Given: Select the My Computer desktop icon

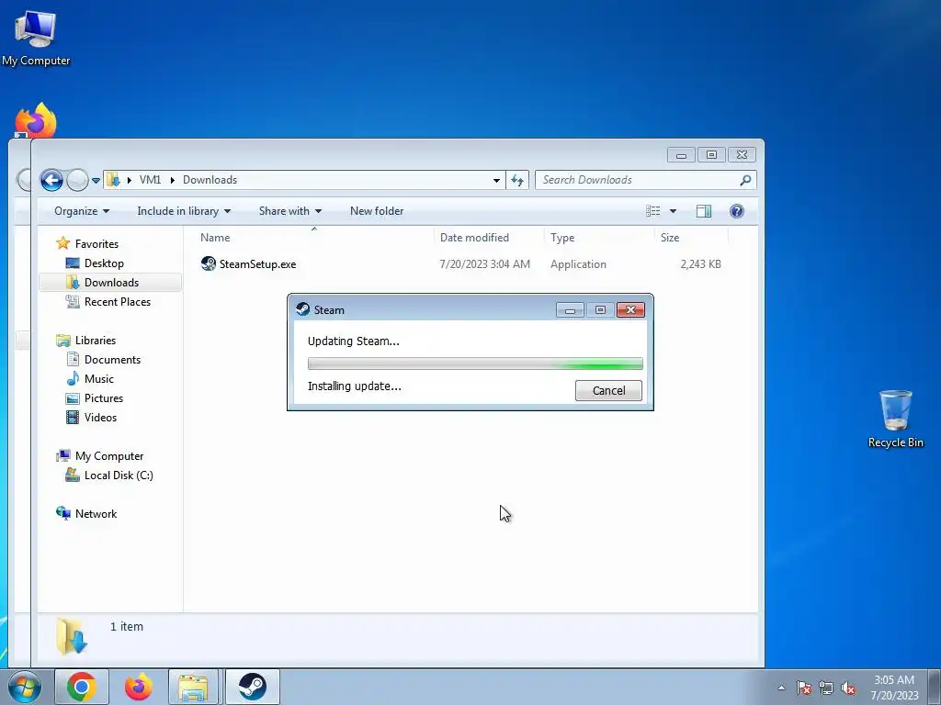Looking at the screenshot, I should pos(36,37).
